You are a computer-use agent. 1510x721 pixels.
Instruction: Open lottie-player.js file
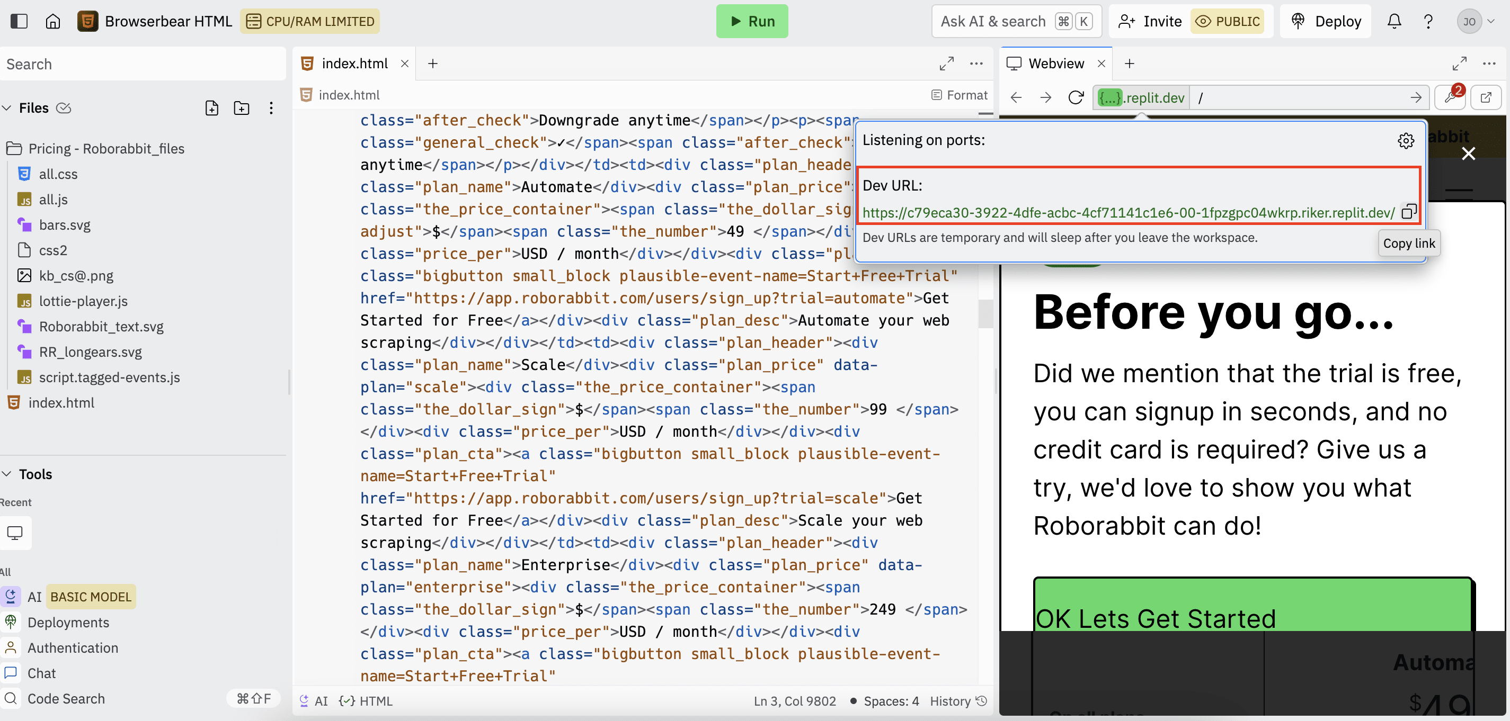coord(83,301)
